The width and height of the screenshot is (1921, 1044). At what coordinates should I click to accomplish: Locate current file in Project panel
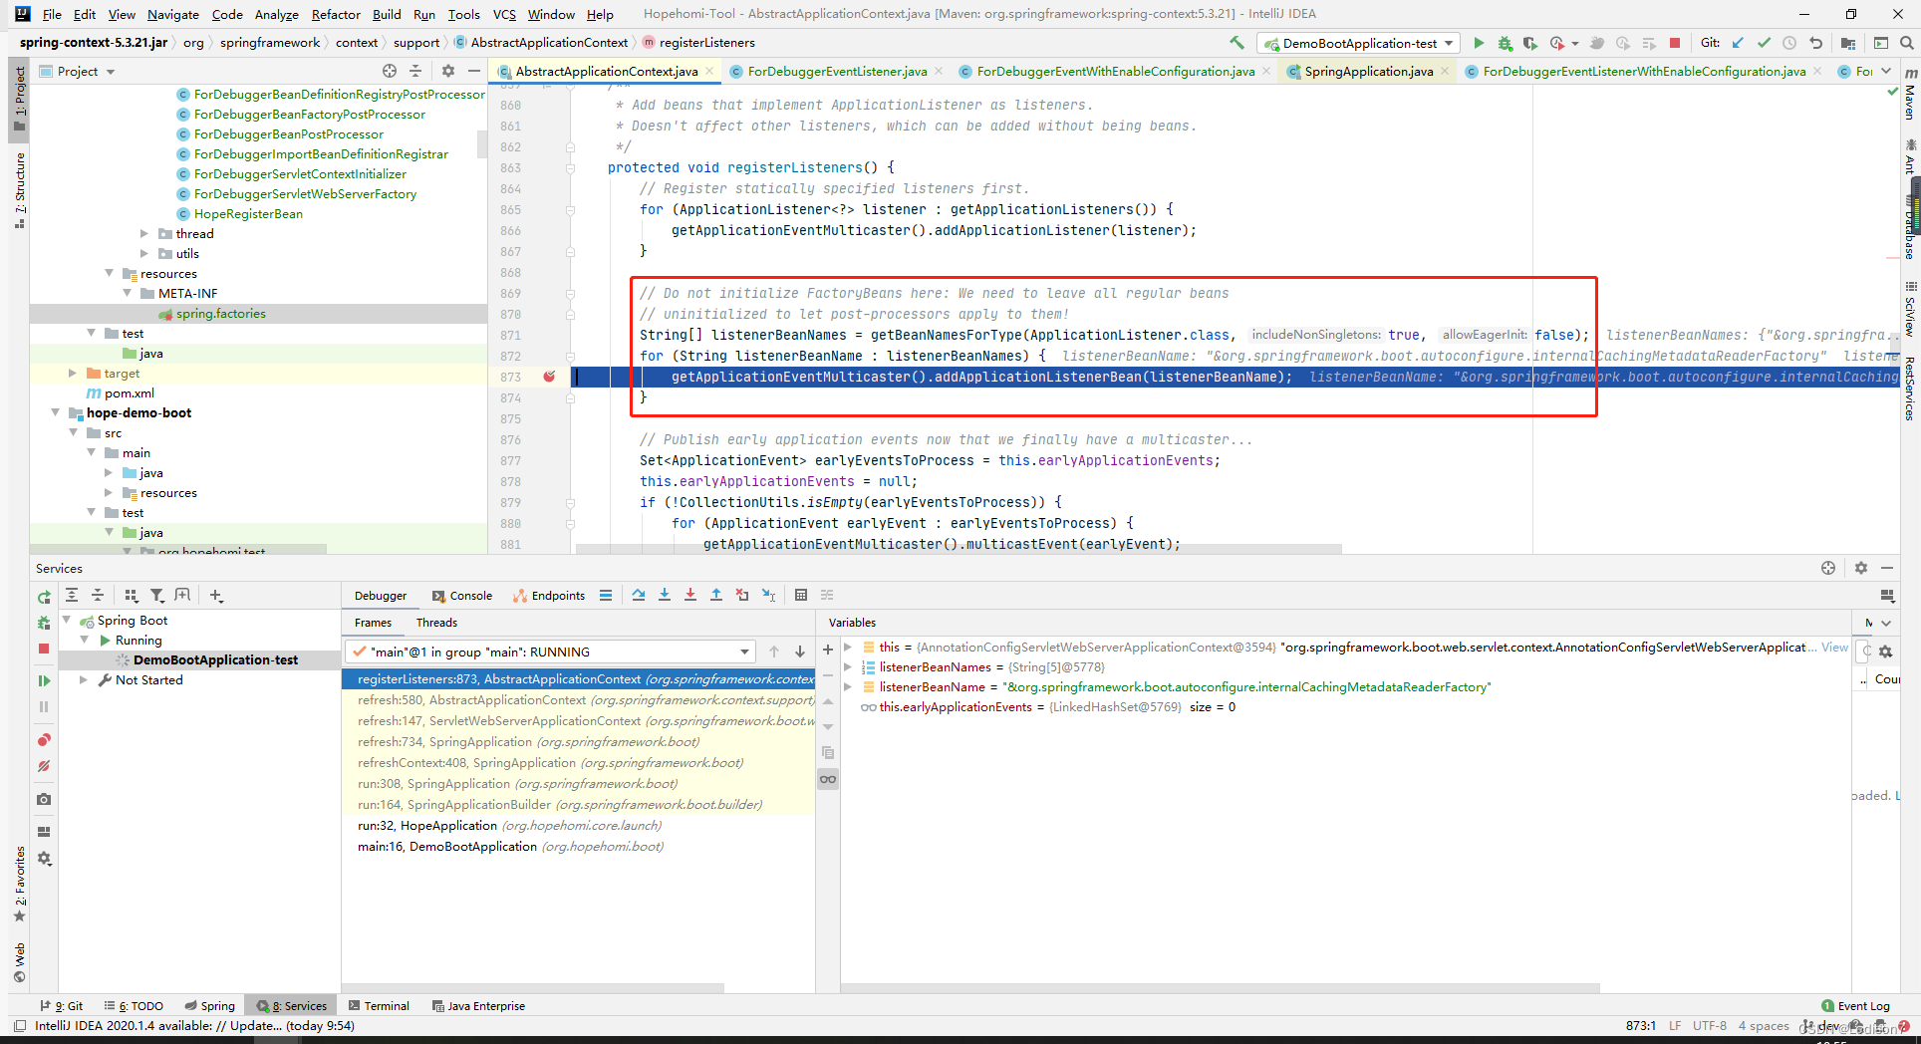[390, 71]
